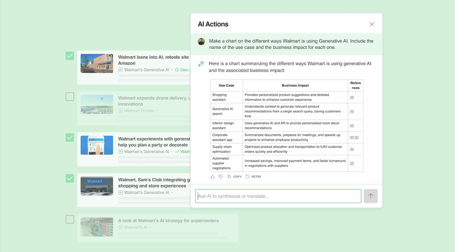Click the upward arrow send button
This screenshot has height=252, width=455.
370,196
